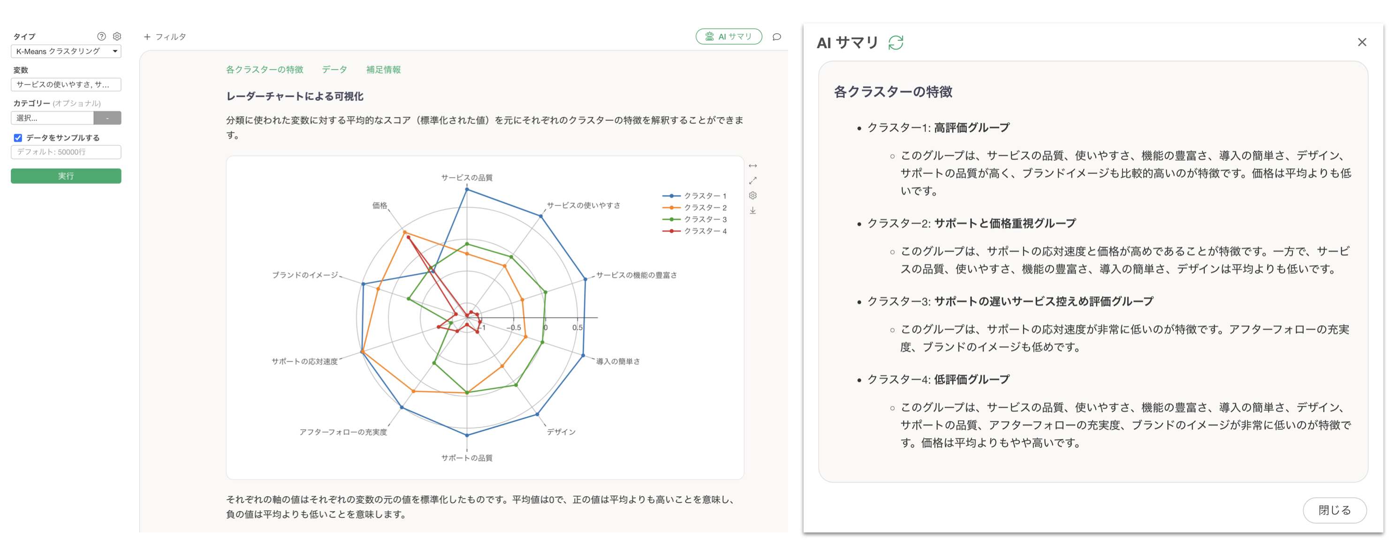Open the カテゴリー 選択 dropdown
The height and width of the screenshot is (554, 1397).
pos(53,118)
